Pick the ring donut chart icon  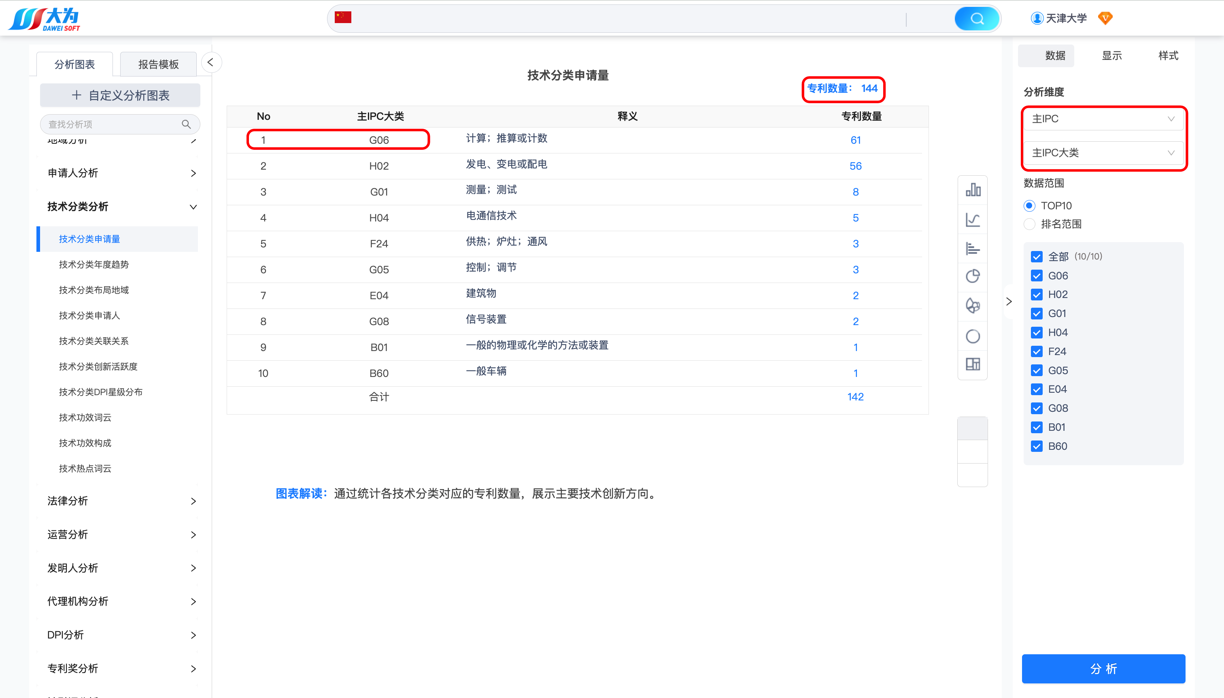pos(972,336)
